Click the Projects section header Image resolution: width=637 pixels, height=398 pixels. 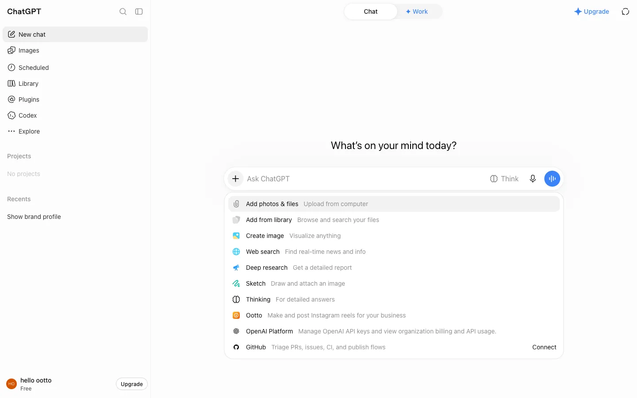point(19,156)
